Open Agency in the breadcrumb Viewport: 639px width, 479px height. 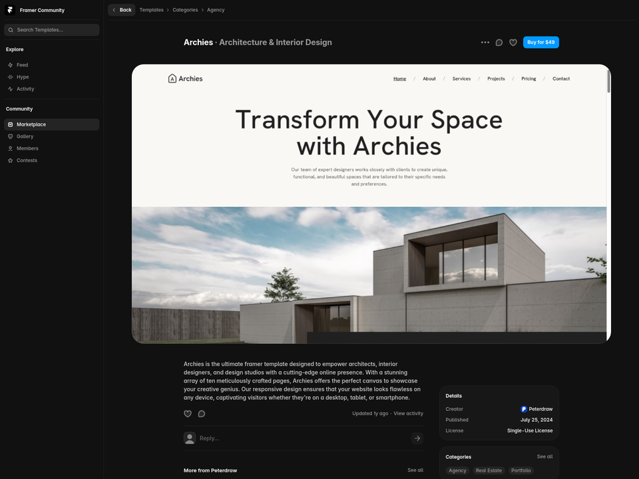[x=216, y=10]
